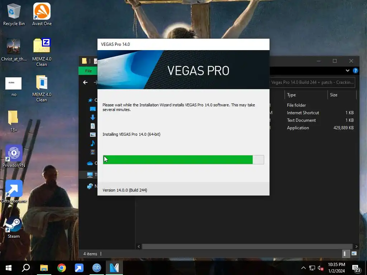Image resolution: width=367 pixels, height=275 pixels.
Task: Launch the Avast One desktop shortcut
Action: point(42,14)
